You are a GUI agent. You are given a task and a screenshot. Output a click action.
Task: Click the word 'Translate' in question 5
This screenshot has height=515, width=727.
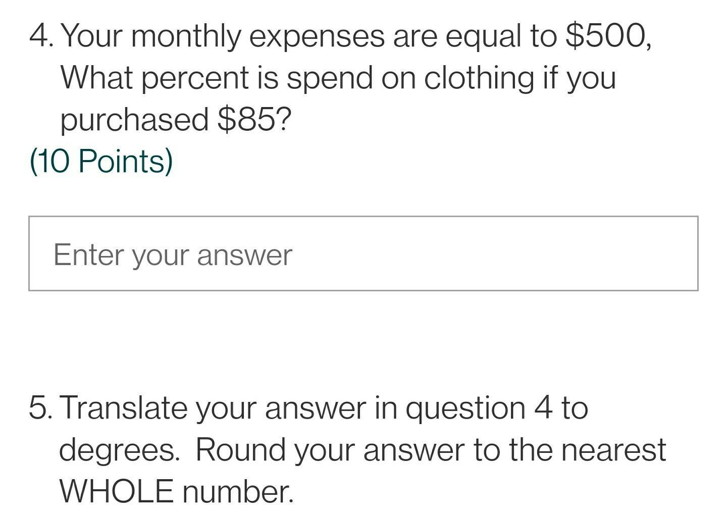[123, 408]
